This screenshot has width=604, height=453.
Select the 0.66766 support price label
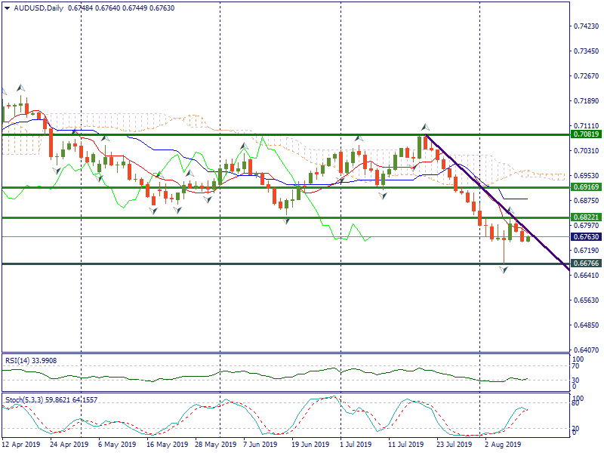click(586, 263)
